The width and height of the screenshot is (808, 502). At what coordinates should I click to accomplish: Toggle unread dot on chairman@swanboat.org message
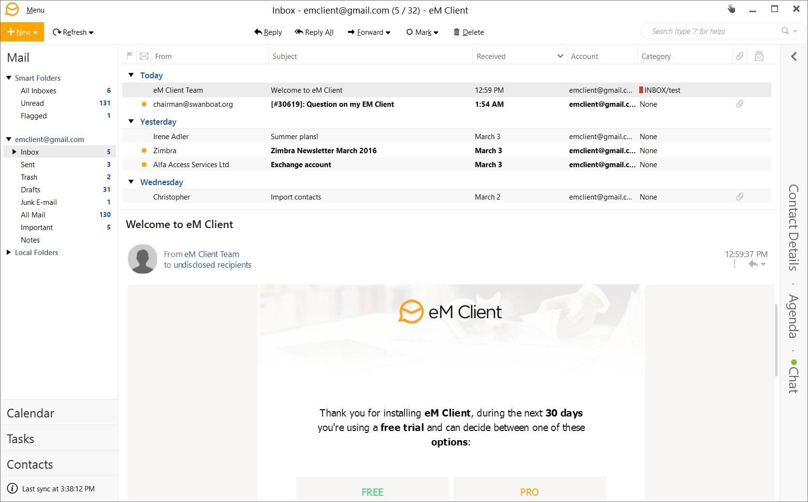tap(144, 104)
